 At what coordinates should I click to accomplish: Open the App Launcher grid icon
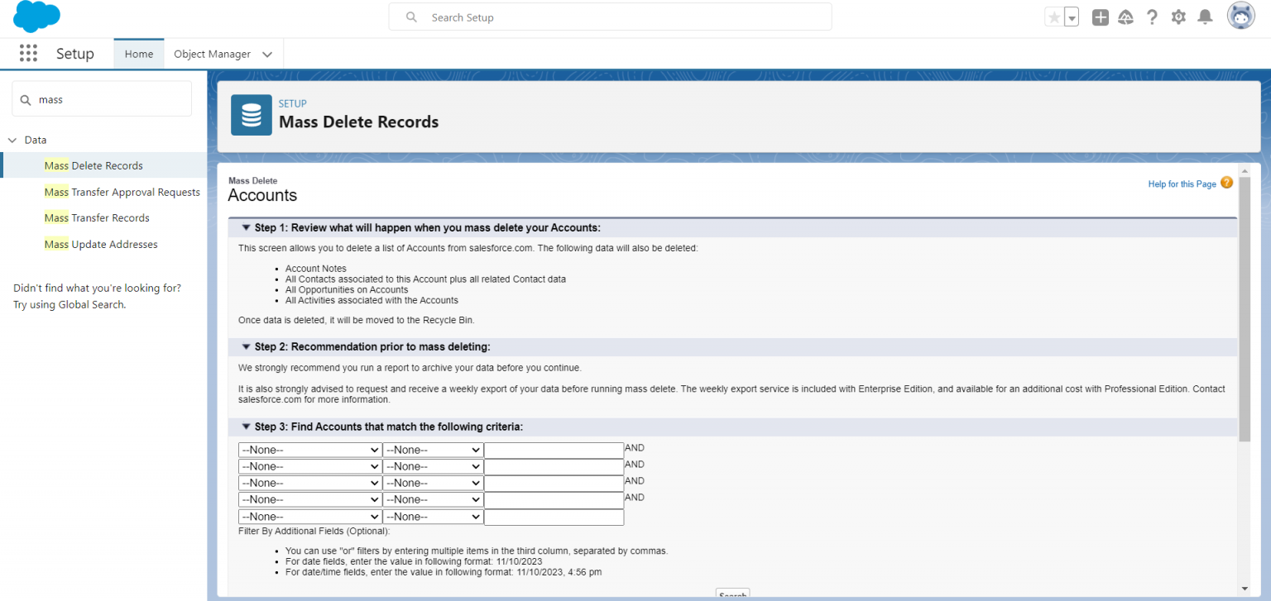(x=28, y=53)
